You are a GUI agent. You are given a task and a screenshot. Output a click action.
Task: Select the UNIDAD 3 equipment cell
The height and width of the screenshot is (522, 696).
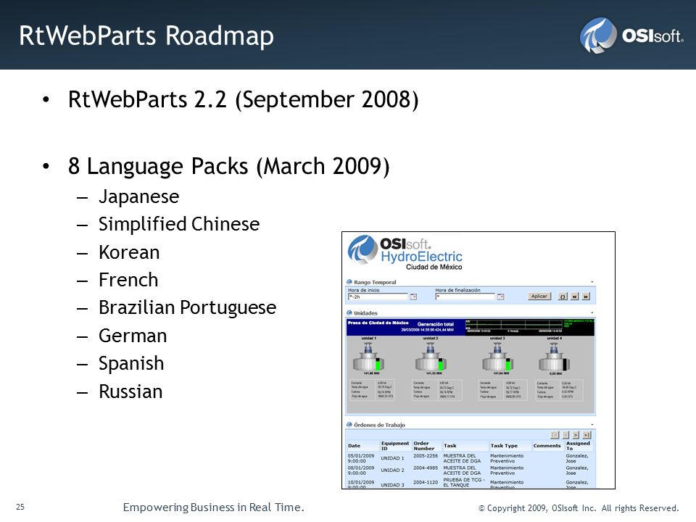point(392,485)
